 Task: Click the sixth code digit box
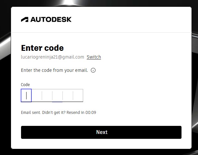pos(78,95)
